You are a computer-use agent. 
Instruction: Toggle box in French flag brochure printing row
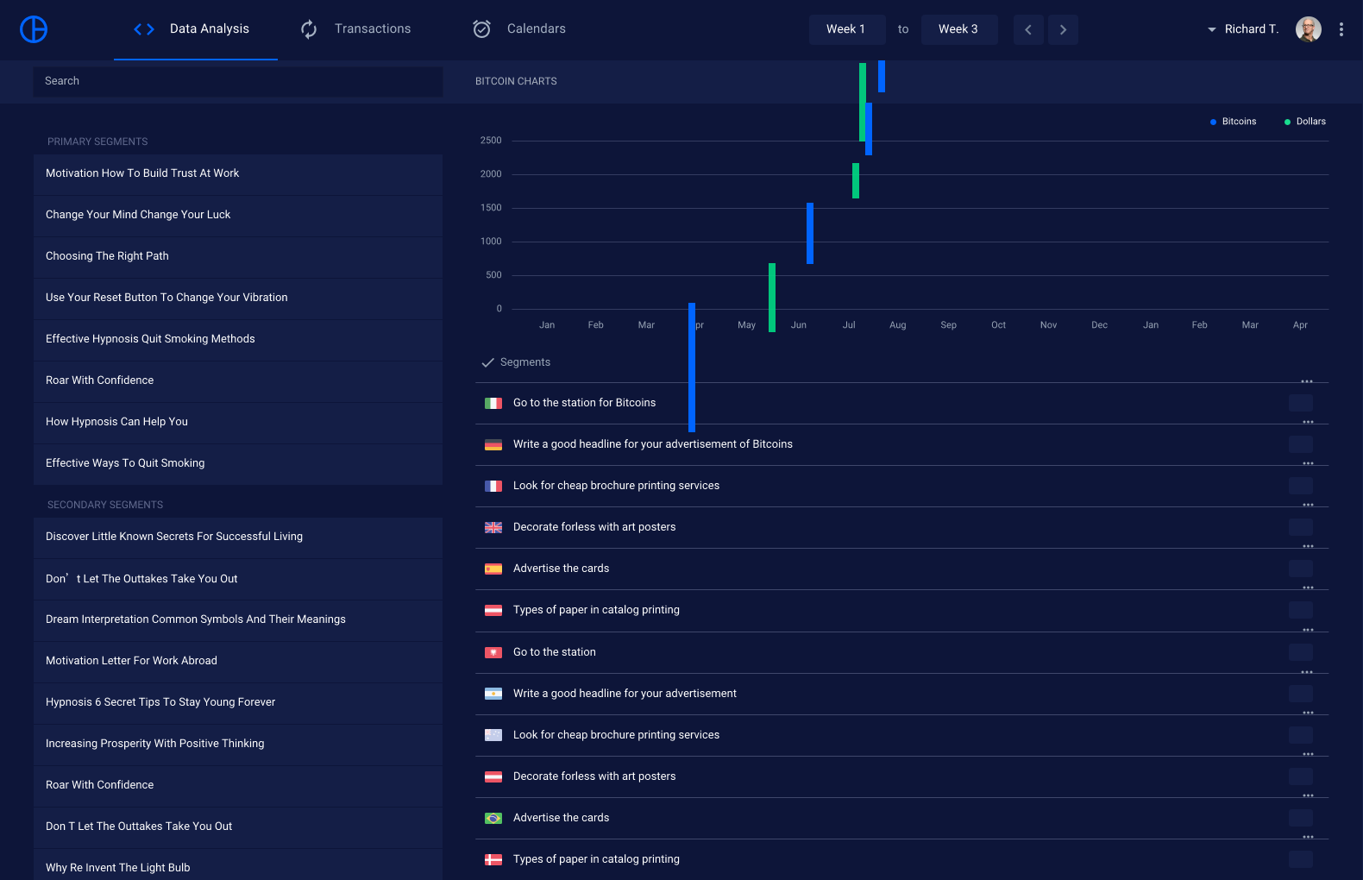point(1301,486)
